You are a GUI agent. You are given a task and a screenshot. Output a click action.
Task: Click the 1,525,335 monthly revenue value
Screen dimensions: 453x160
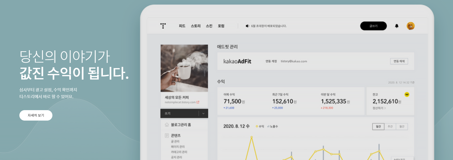point(334,101)
